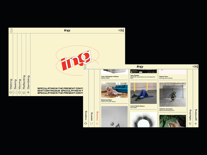This screenshot has height=155, width=207.
Task: Open the Juana María Bravo project link
Action: point(137,106)
